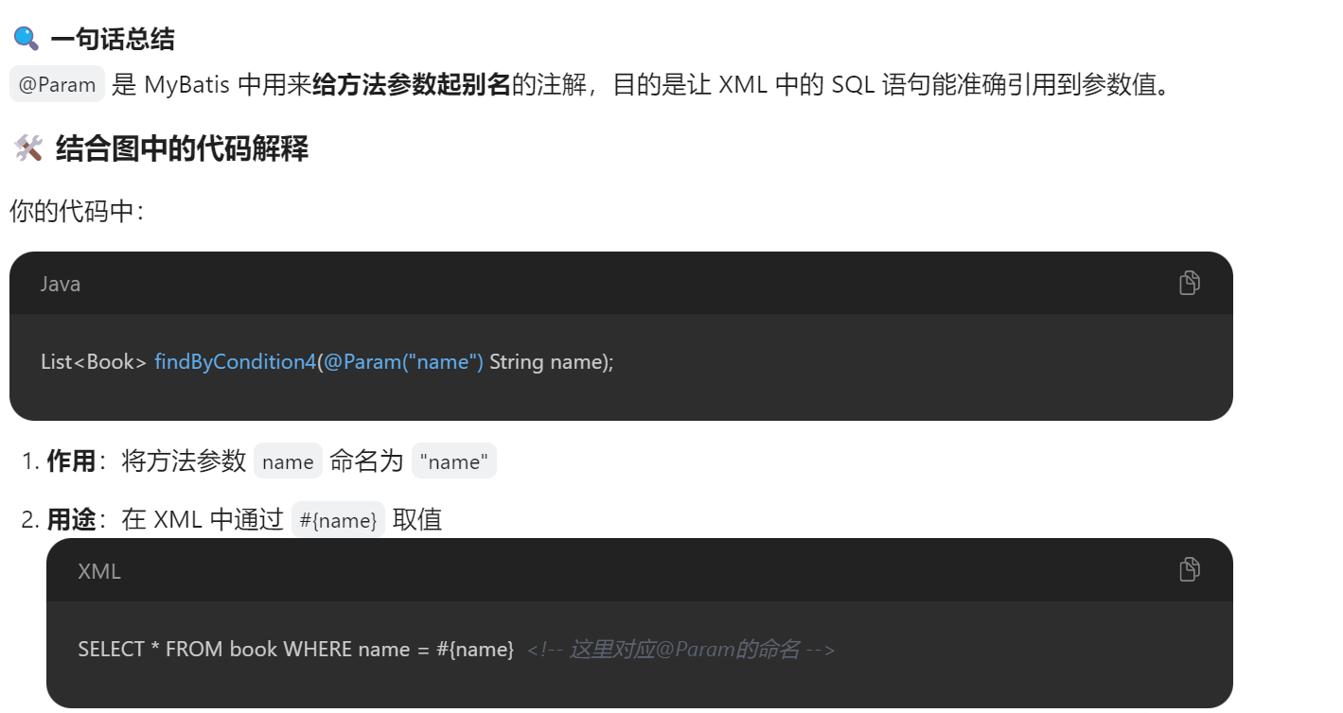Click the gray XML comment 这里对应@Param的命名
The height and width of the screenshot is (713, 1343).
[681, 650]
